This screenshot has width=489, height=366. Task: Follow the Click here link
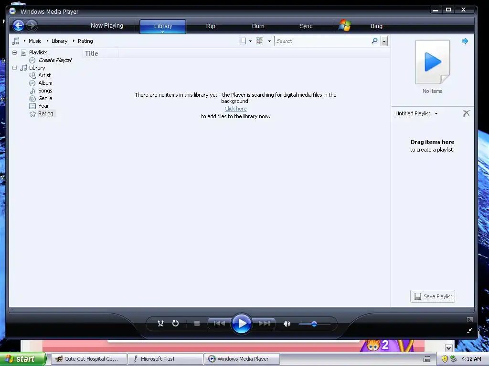point(235,109)
